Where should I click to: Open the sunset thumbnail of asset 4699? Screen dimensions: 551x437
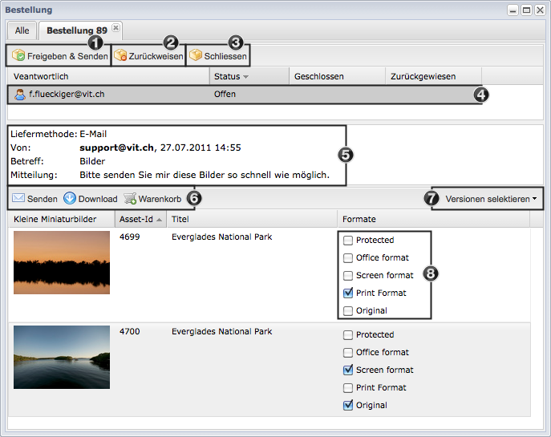point(62,262)
